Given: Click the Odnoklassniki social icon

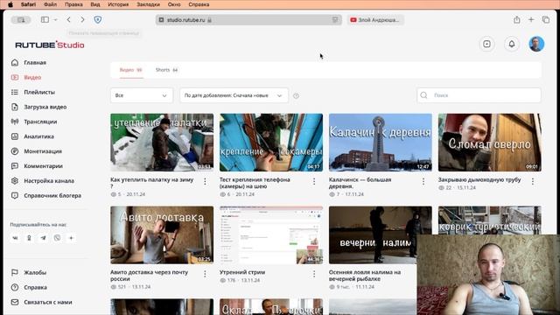Looking at the screenshot, I should point(29,238).
